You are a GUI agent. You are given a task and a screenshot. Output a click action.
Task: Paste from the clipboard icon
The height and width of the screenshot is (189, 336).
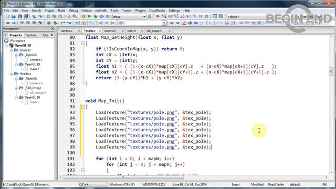pos(60,16)
